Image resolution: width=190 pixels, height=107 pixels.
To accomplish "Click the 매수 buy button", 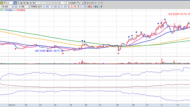I will (x=90, y=7).
